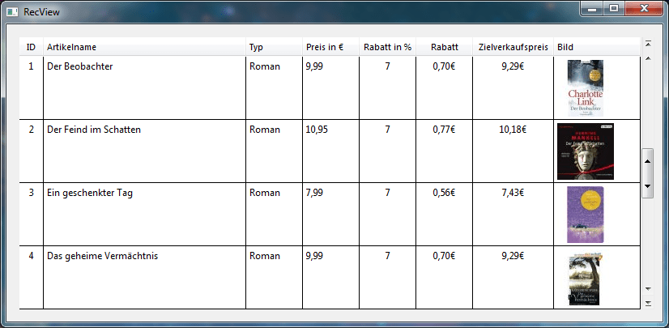This screenshot has height=328, width=669.
Task: Click 0,70€ discount in Das geheime Vermächtnis row
Action: click(x=444, y=257)
